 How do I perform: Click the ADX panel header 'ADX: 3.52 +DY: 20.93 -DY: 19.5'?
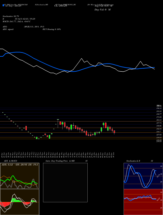pyautogui.click(x=20, y=165)
